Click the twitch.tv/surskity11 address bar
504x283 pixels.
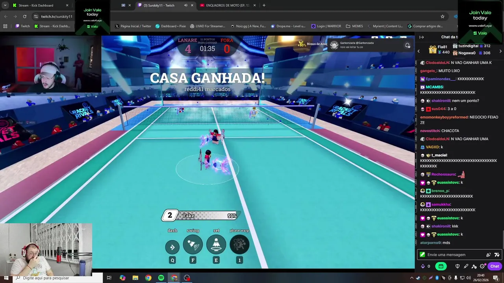[57, 17]
